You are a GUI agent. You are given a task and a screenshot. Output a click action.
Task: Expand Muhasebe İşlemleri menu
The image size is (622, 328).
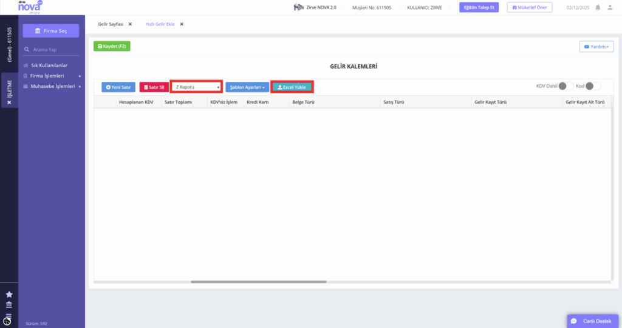[52, 86]
